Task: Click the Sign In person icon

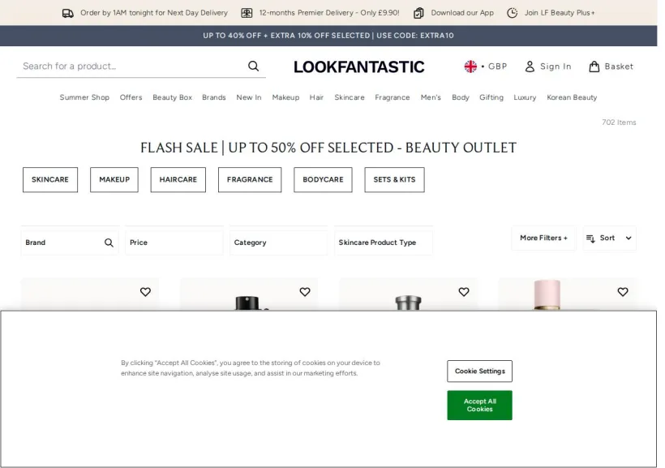Action: (530, 67)
